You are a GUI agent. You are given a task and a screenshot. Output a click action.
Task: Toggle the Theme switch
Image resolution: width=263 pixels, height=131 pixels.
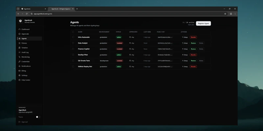38,117
